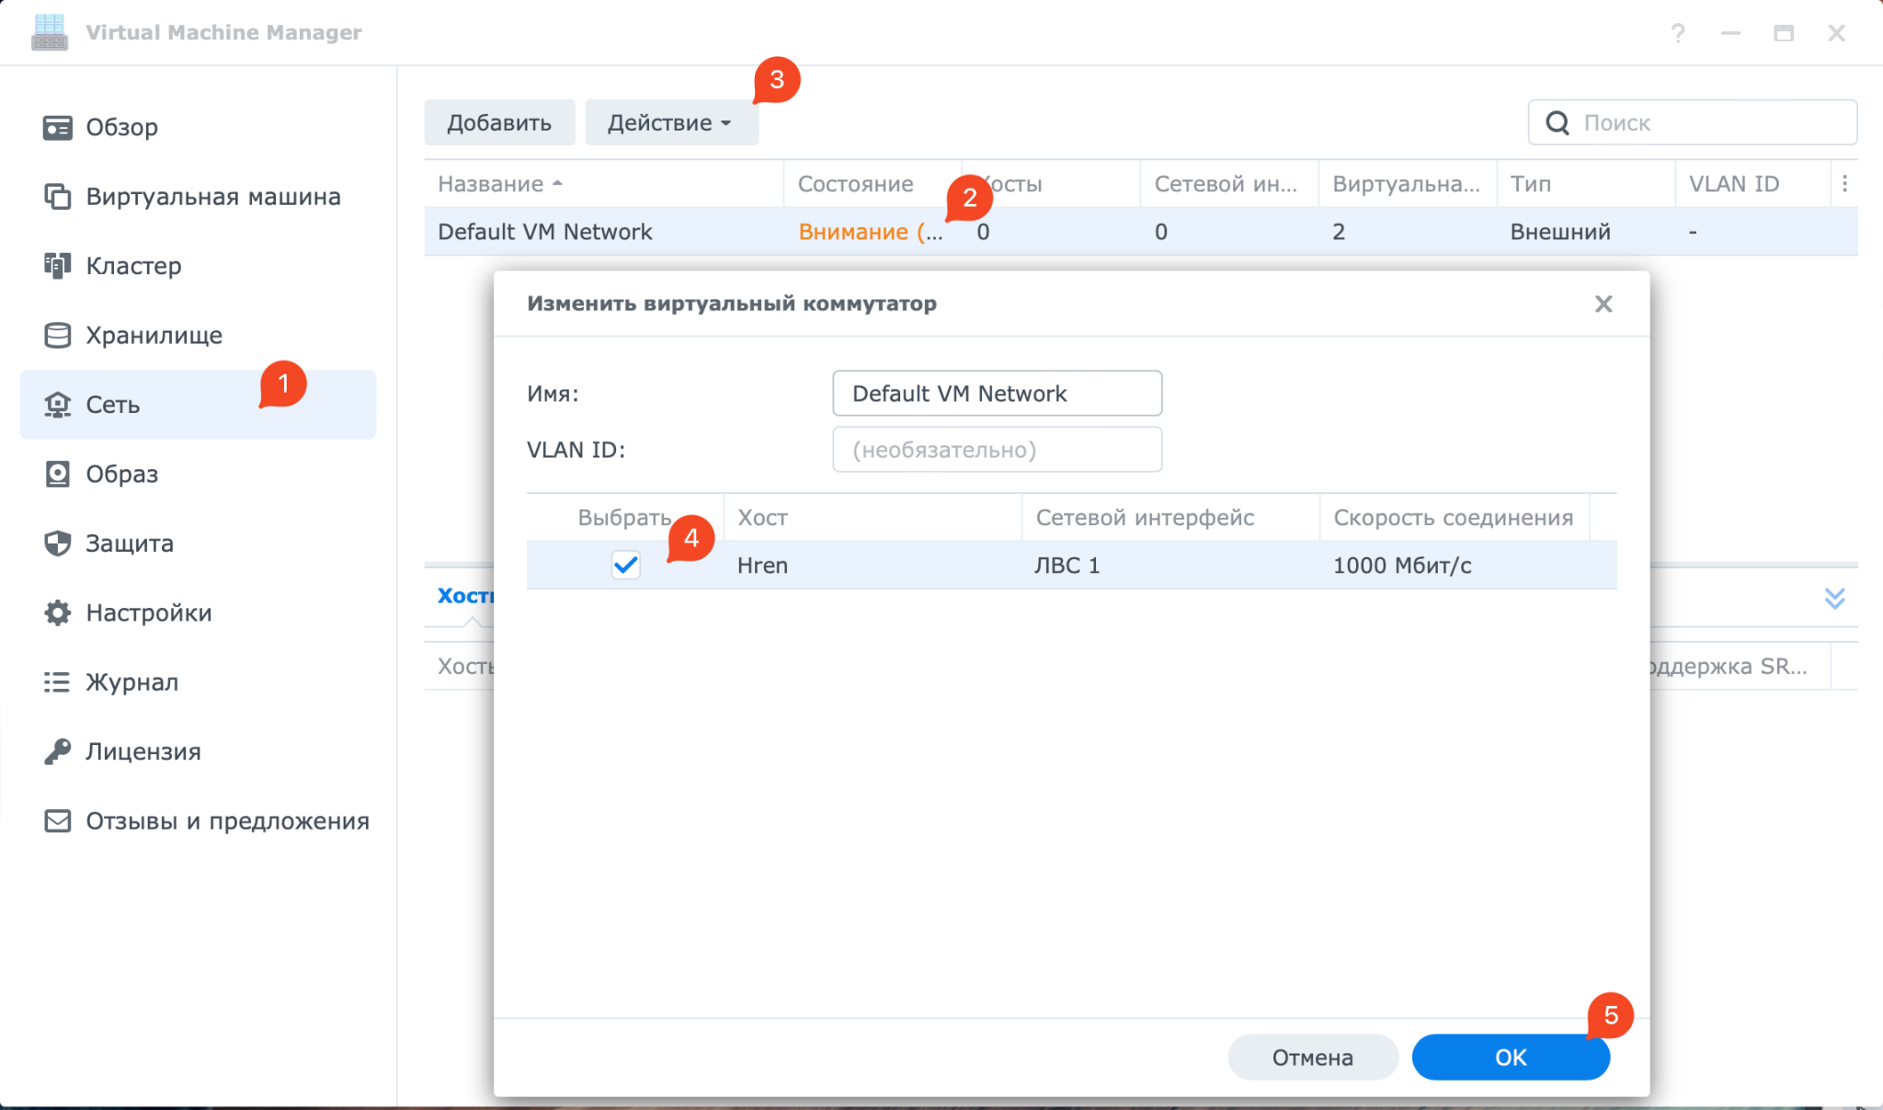This screenshot has width=1883, height=1110.
Task: Confirm with the OK button
Action: tap(1511, 1058)
